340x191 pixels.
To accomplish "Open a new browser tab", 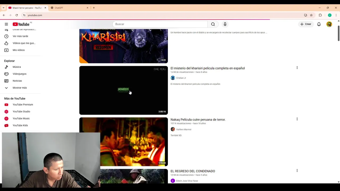I will pos(94,8).
